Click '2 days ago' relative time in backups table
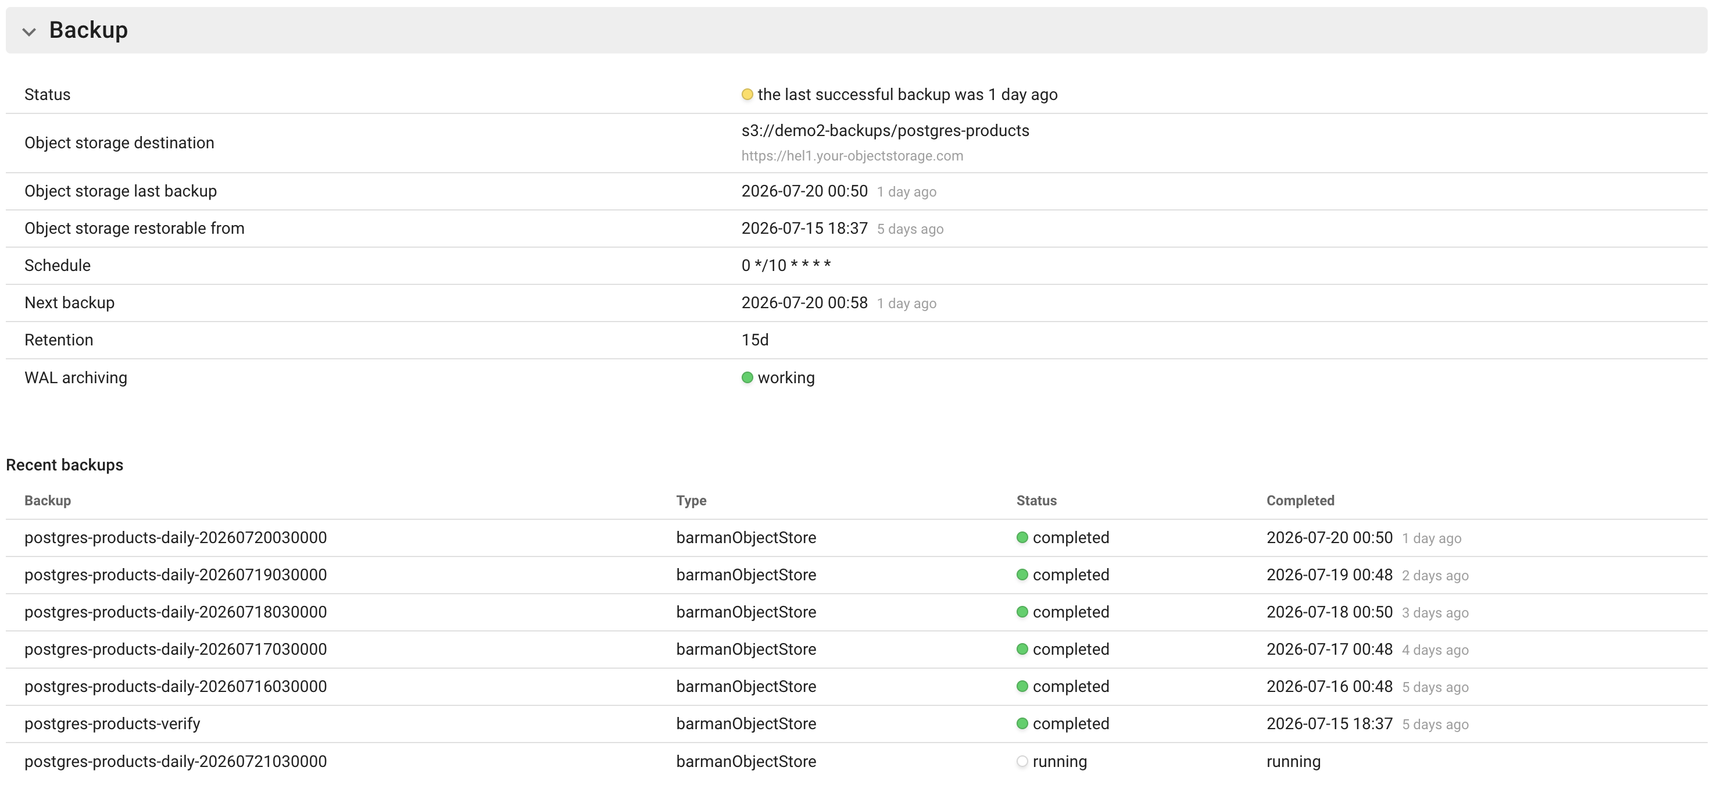The image size is (1717, 785). pyautogui.click(x=1435, y=576)
